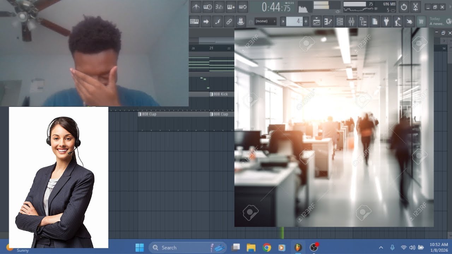Toggle typing keyboard to piano icon
452x254 pixels.
click(194, 22)
